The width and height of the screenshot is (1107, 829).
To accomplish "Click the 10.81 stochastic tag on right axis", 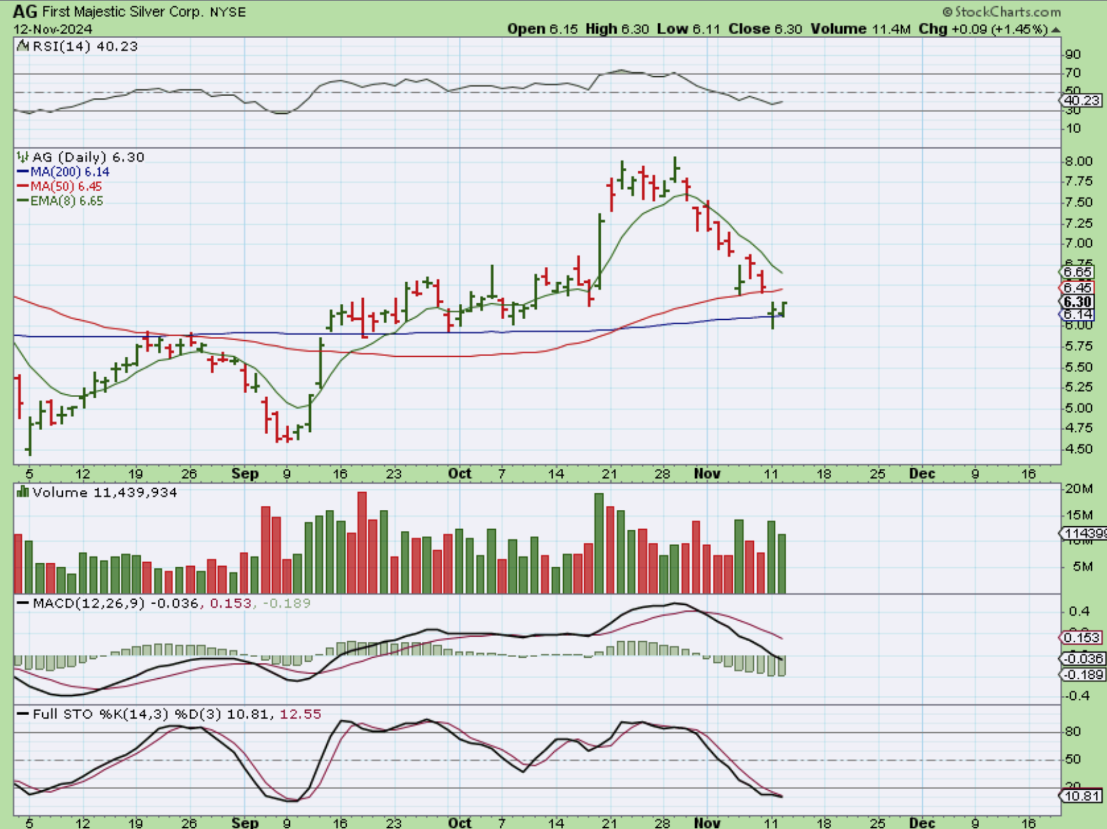I will [1080, 796].
